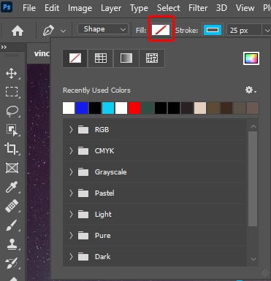
Task: Choose Solid Color fill type
Action: pyautogui.click(x=101, y=58)
